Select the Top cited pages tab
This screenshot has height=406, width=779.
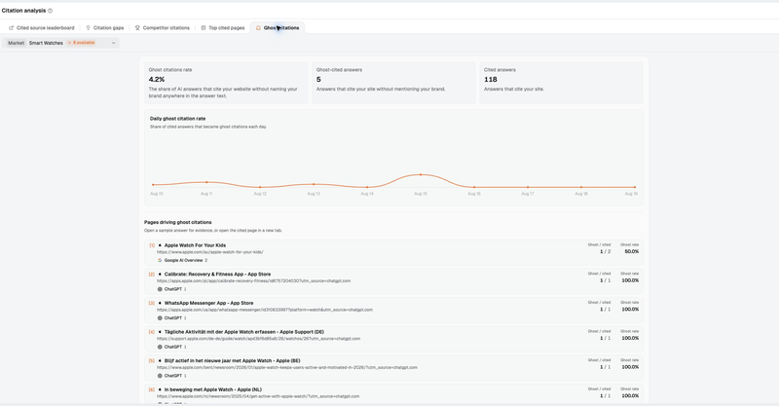[x=223, y=28]
